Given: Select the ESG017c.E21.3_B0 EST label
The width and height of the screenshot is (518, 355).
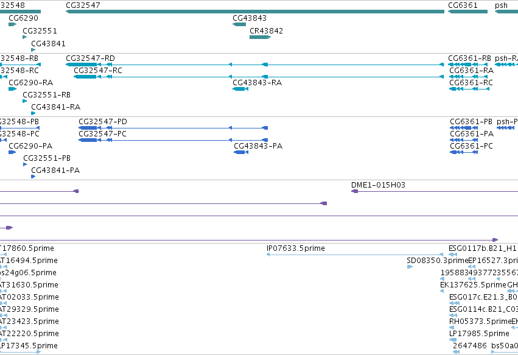Looking at the screenshot, I should (483, 297).
